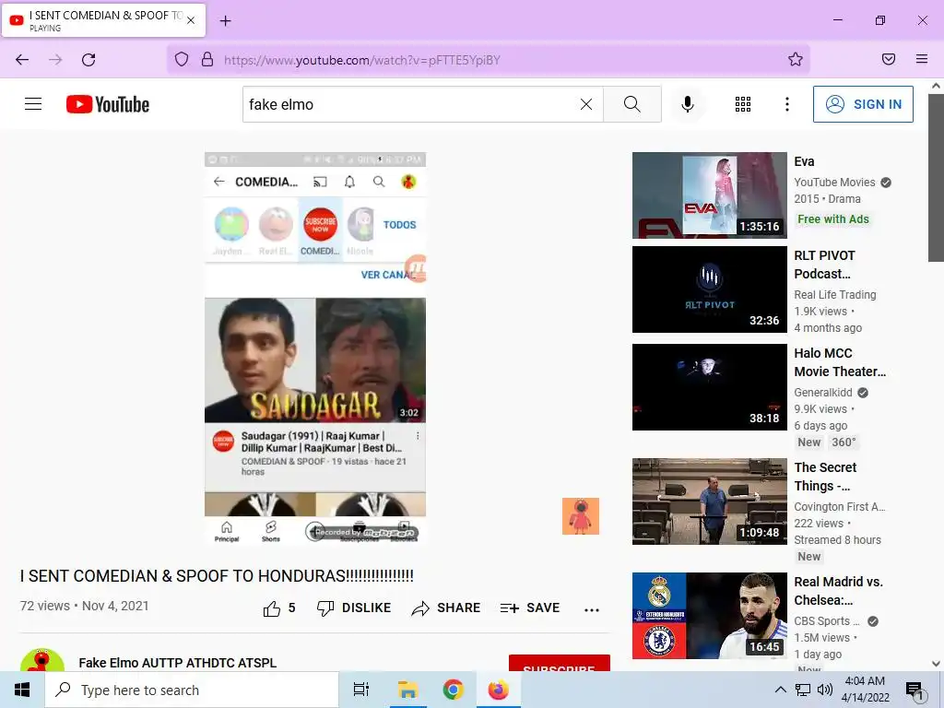Open network status tray icon

tap(803, 690)
